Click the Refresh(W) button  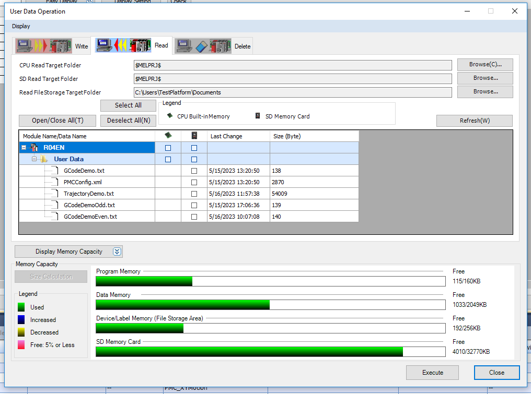click(x=474, y=121)
